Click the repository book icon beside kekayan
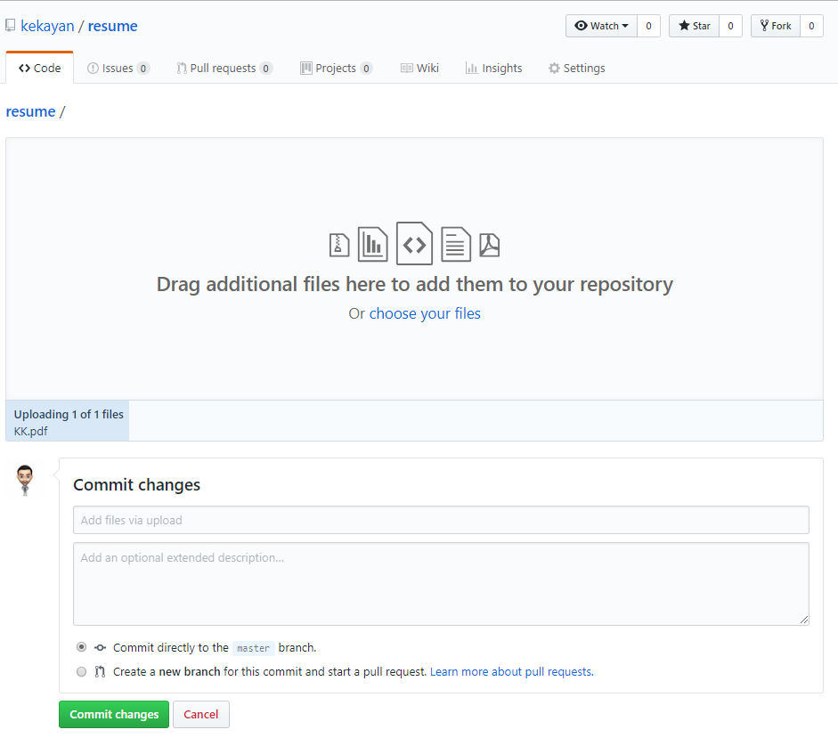 [10, 25]
